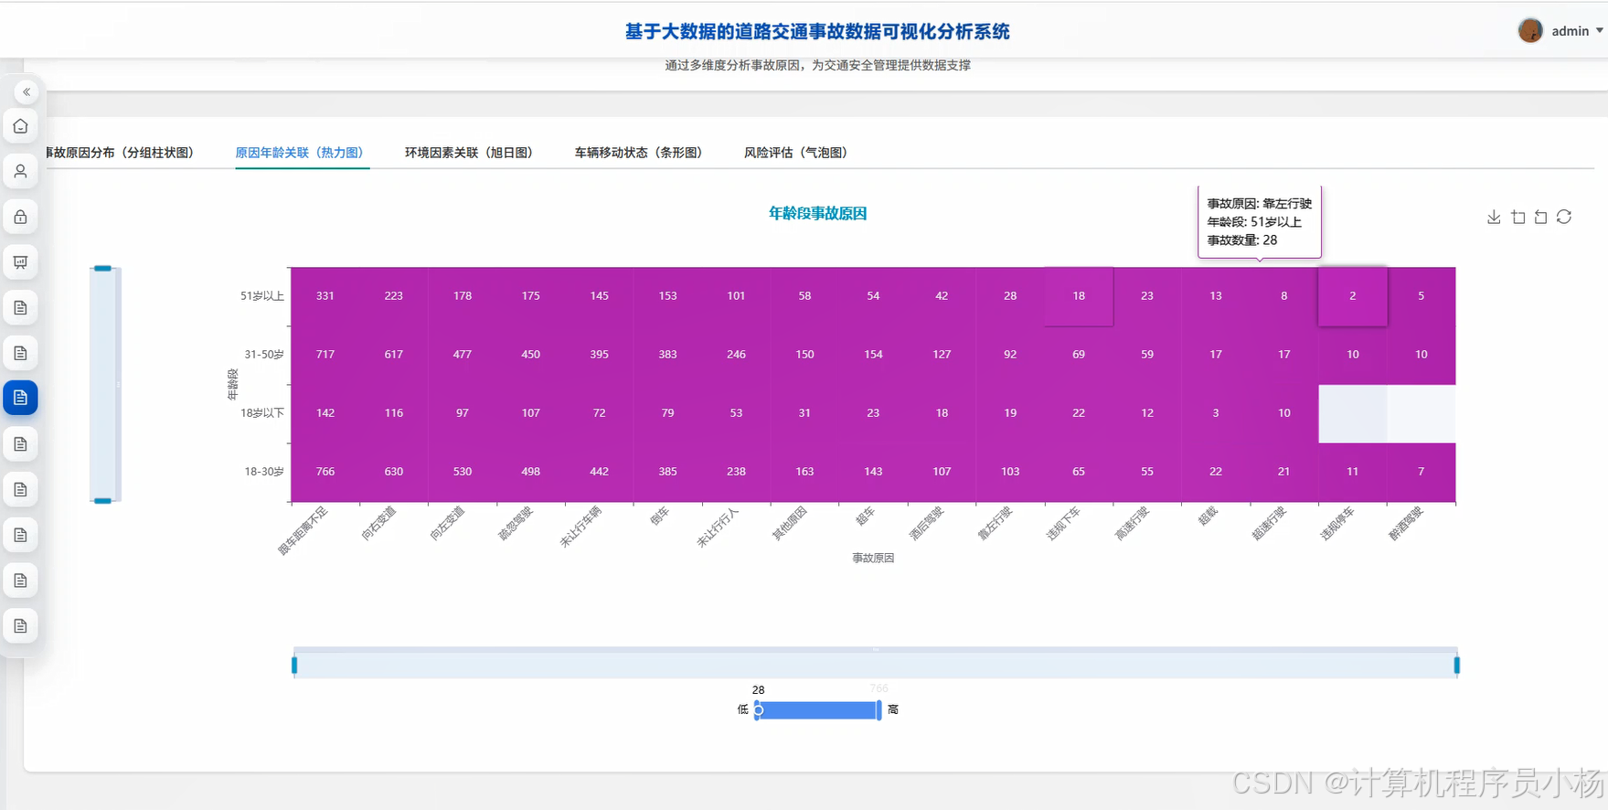Click the heatmap cell showing 246
The width and height of the screenshot is (1608, 810).
click(x=737, y=355)
